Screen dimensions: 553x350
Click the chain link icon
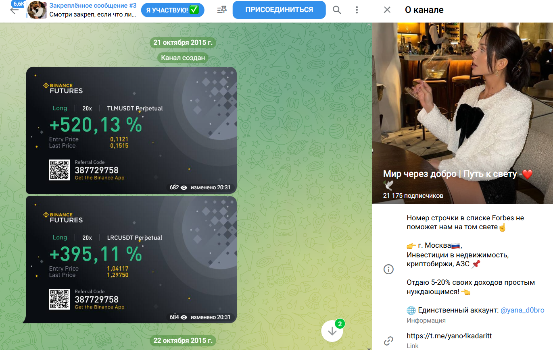tap(388, 341)
